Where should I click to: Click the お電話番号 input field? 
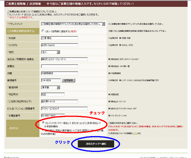coord(53,116)
